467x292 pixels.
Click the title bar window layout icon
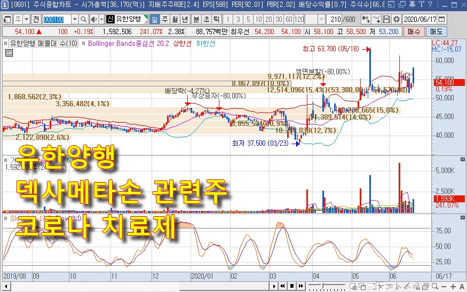click(391, 4)
